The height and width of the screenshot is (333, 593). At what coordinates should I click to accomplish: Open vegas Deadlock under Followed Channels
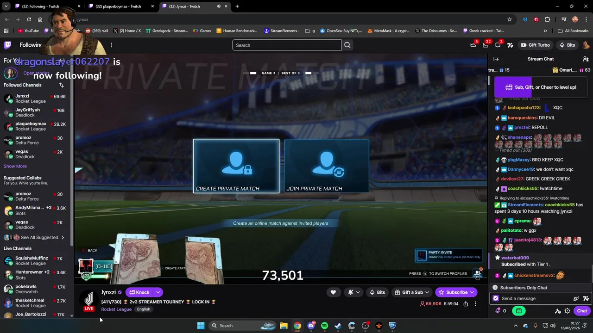(36, 154)
